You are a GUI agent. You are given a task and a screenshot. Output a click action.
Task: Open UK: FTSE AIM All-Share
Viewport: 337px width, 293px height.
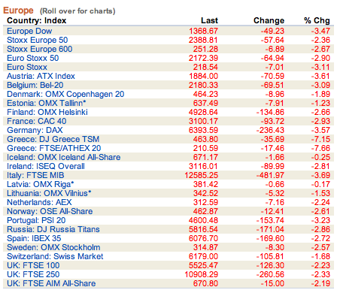[x=51, y=283]
